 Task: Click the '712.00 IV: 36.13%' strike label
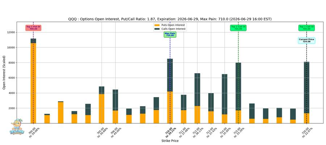click(x=198, y=132)
